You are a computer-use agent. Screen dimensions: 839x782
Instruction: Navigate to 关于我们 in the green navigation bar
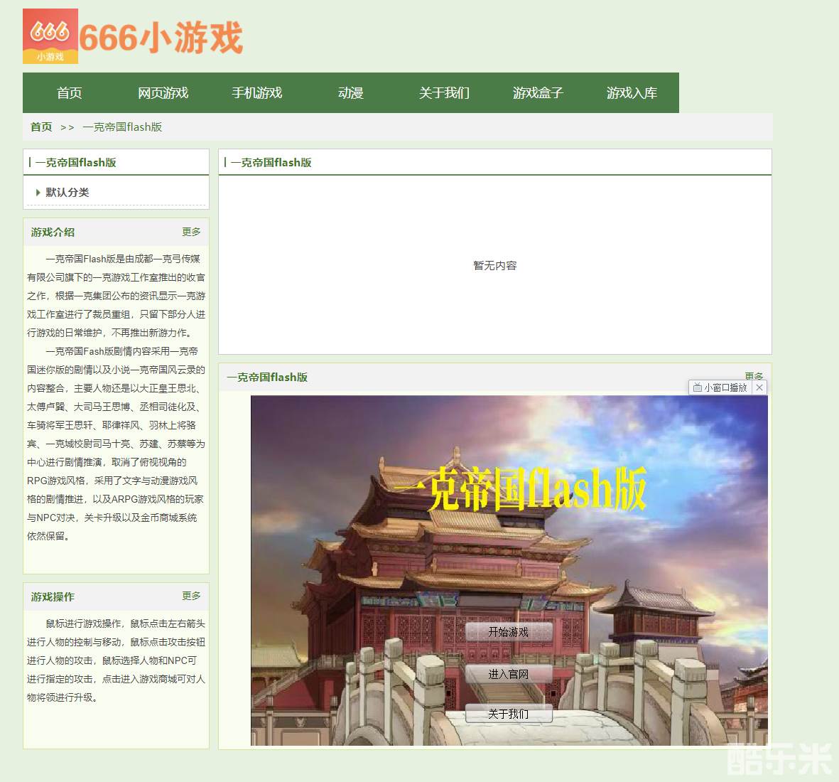click(x=444, y=93)
